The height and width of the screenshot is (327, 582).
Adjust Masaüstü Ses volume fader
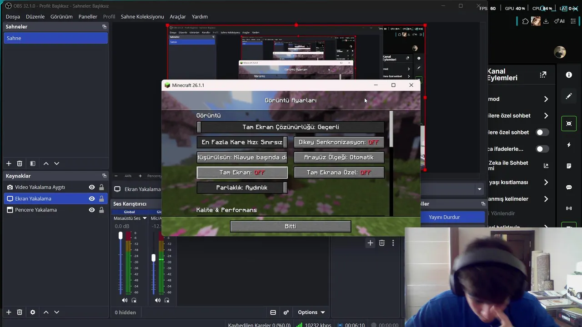point(120,235)
